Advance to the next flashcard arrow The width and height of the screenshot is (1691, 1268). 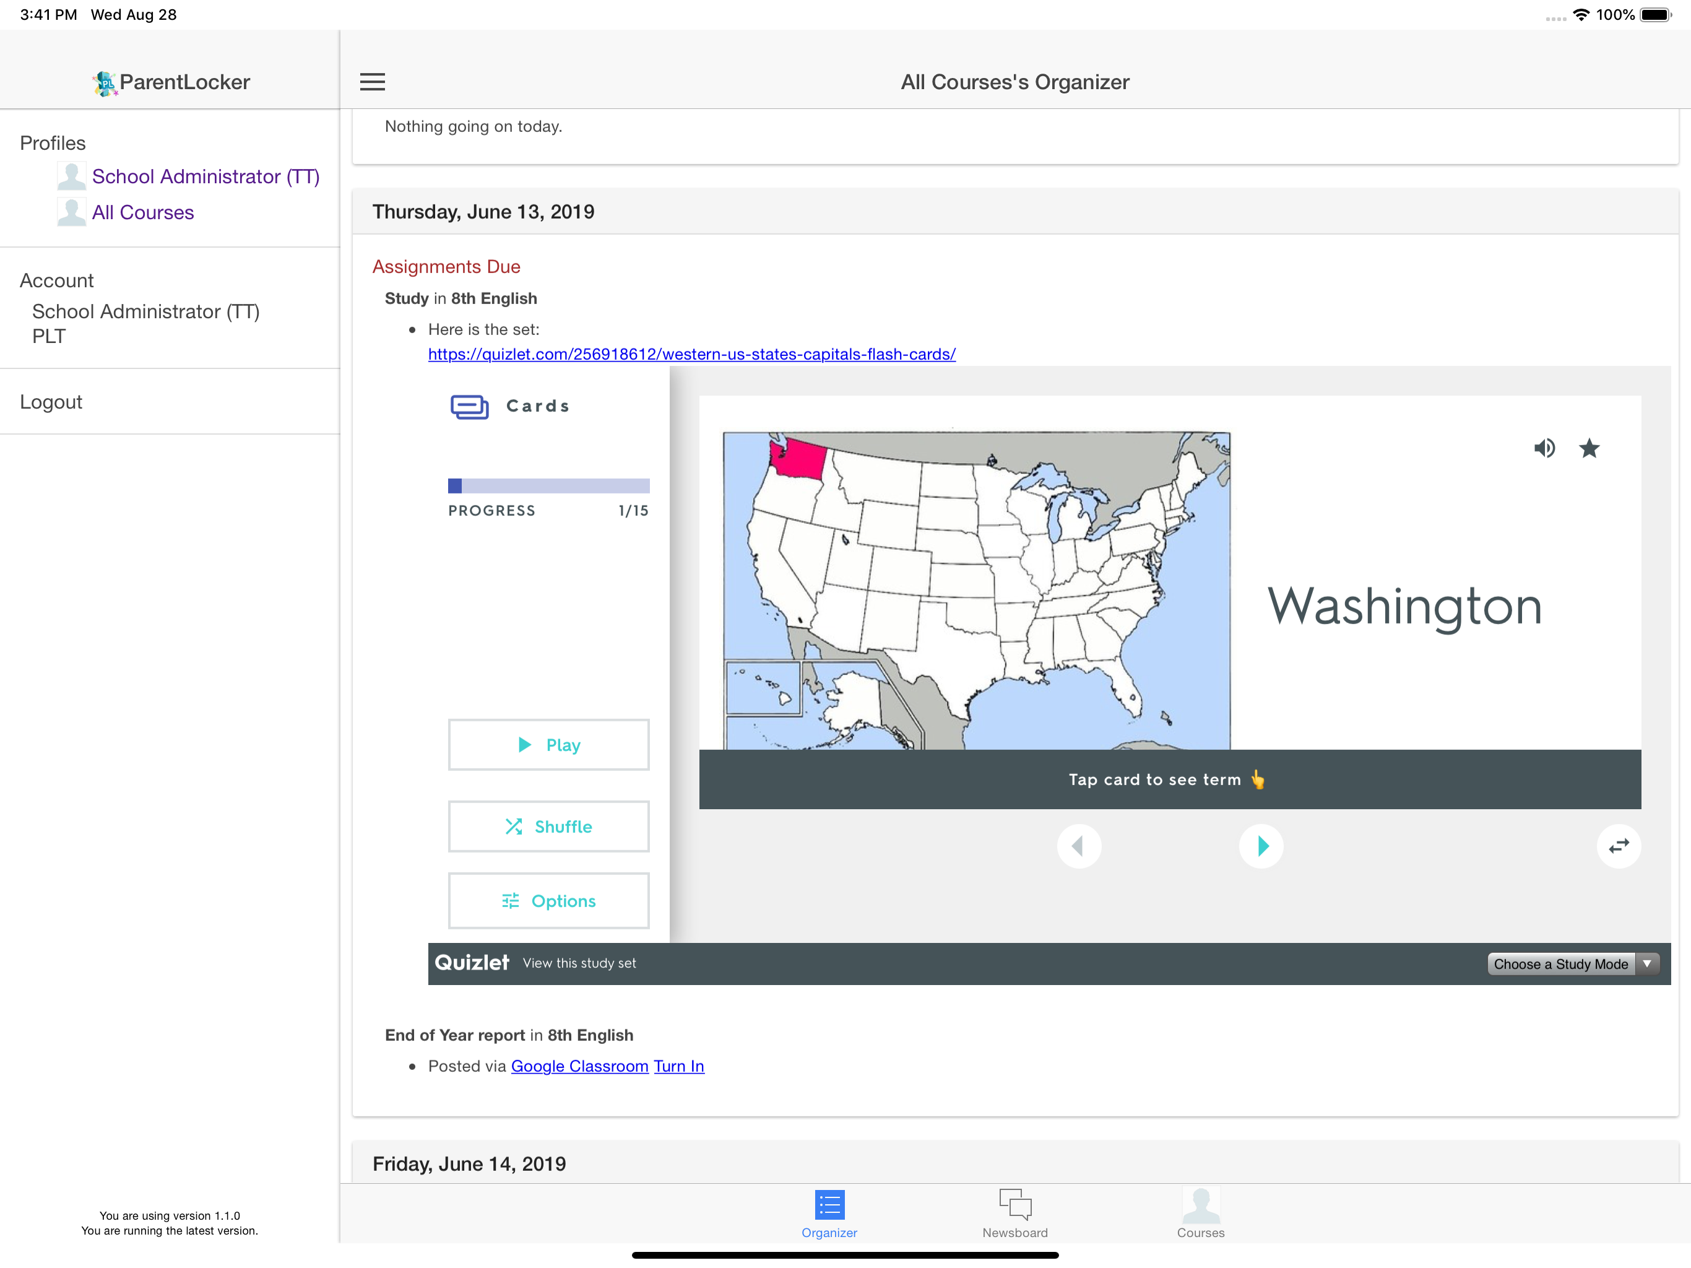(x=1261, y=846)
